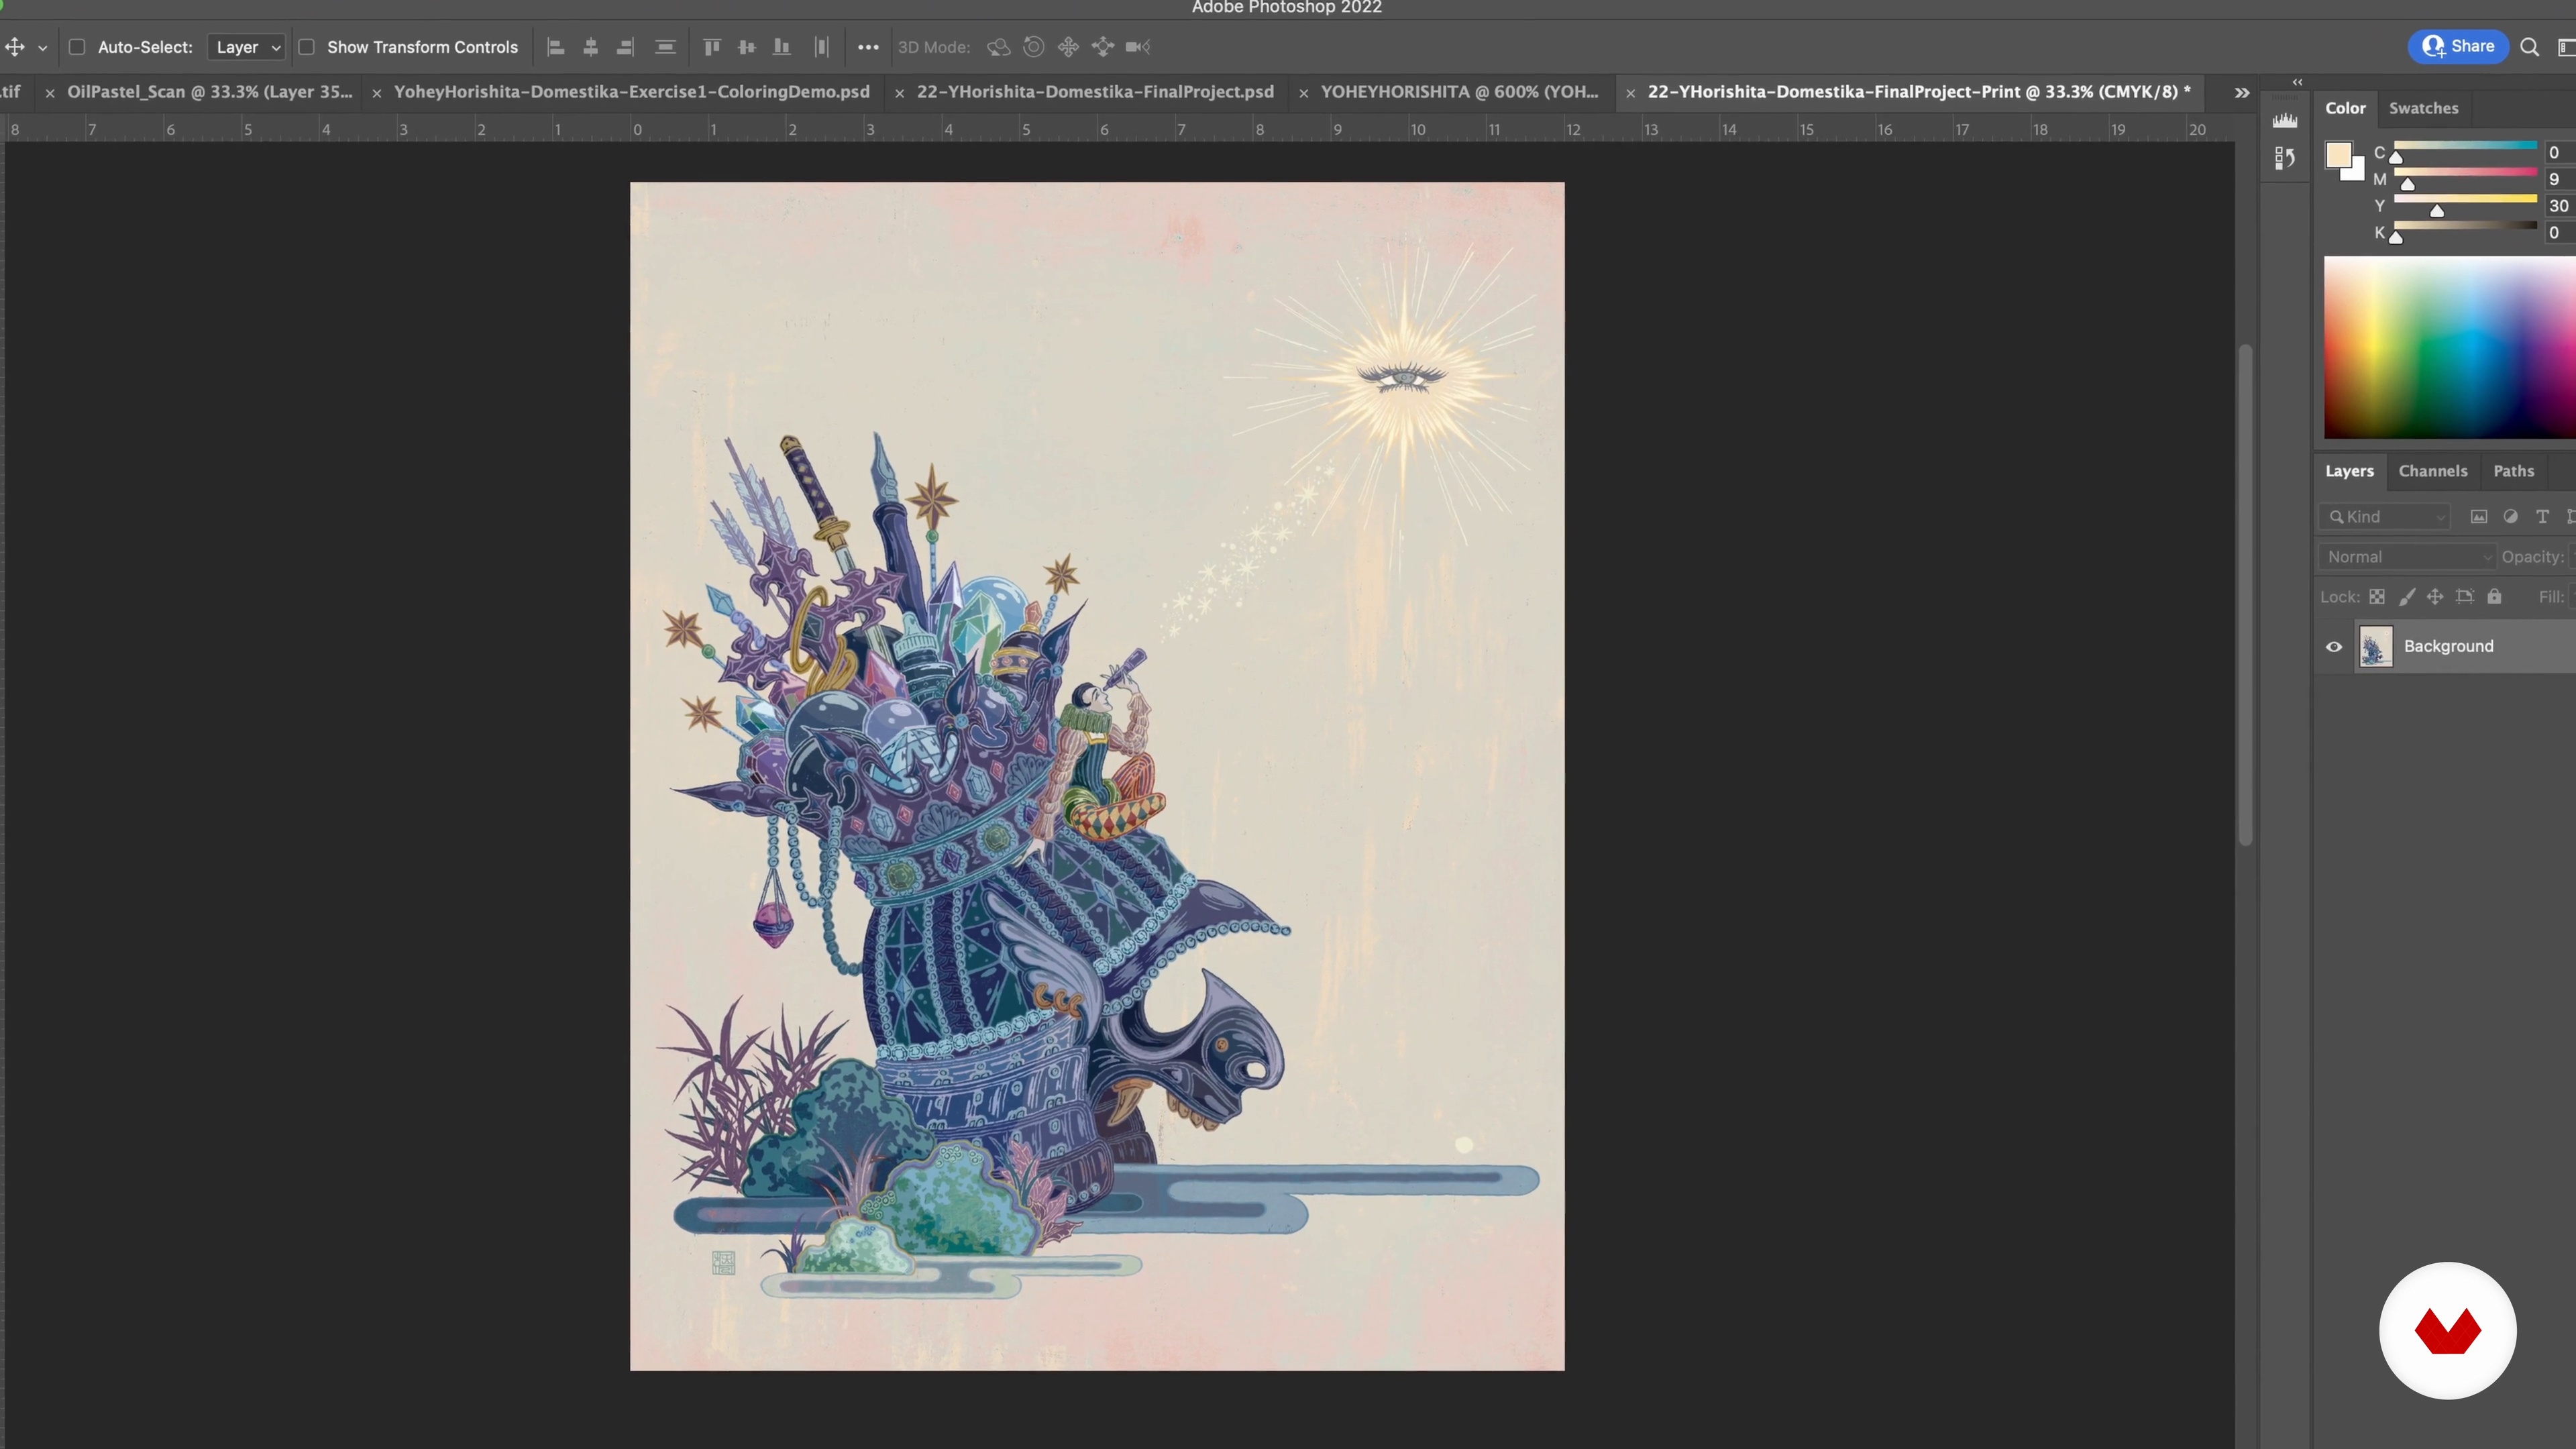The image size is (2576, 1449).
Task: Close the FinalProject-Print document tab
Action: [x=1630, y=93]
